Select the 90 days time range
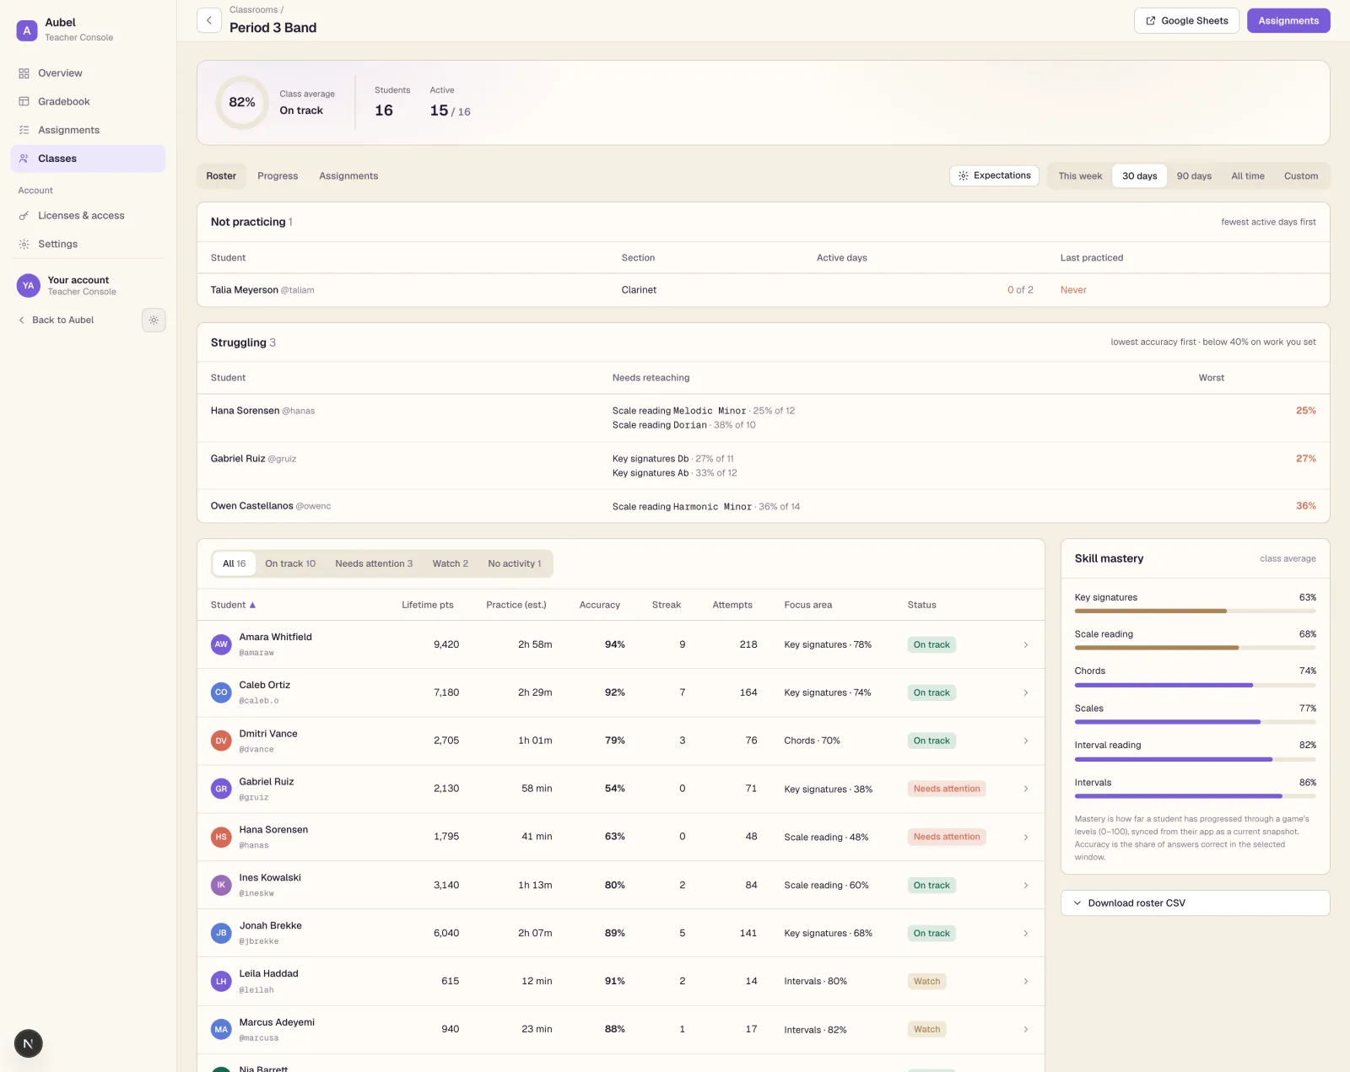 pyautogui.click(x=1194, y=176)
